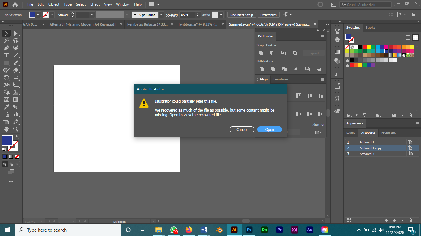Viewport: 421px width, 236px height.
Task: Select the Scale tool
Action: 16,77
